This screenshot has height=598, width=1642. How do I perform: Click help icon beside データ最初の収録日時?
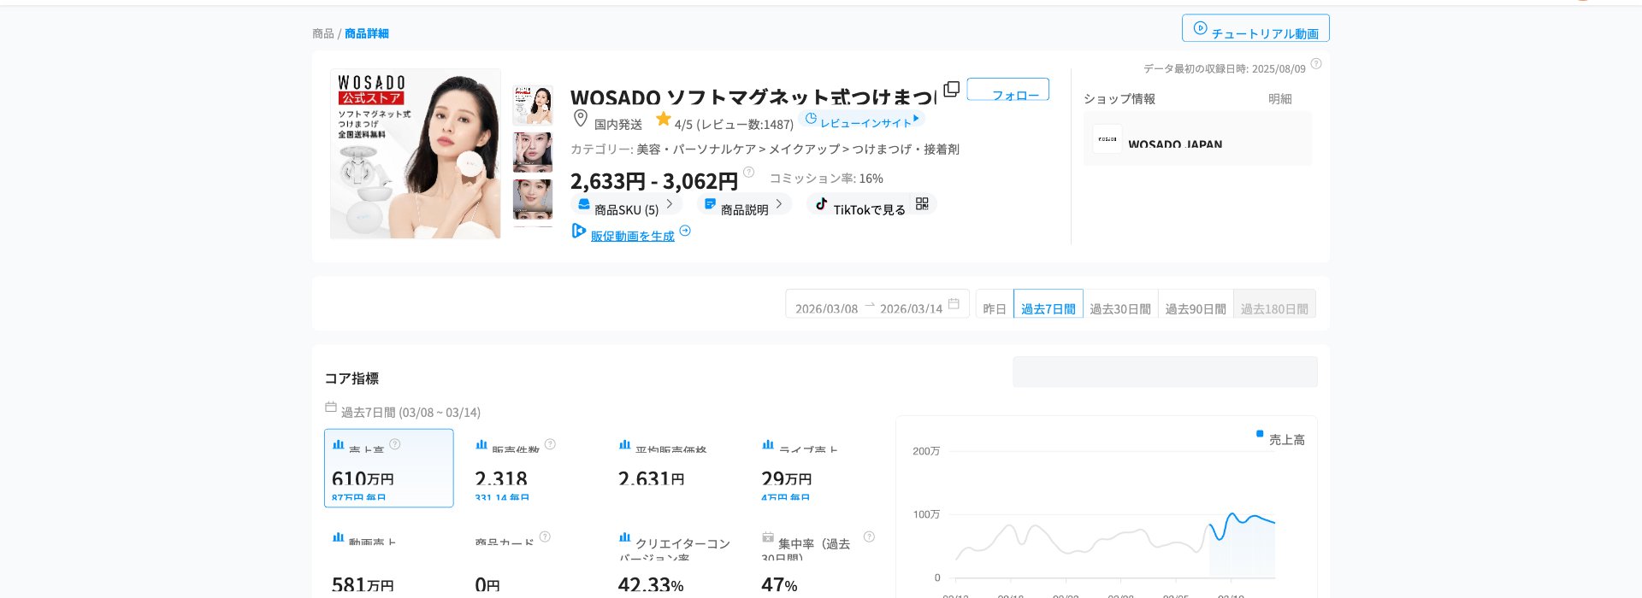point(1316,63)
